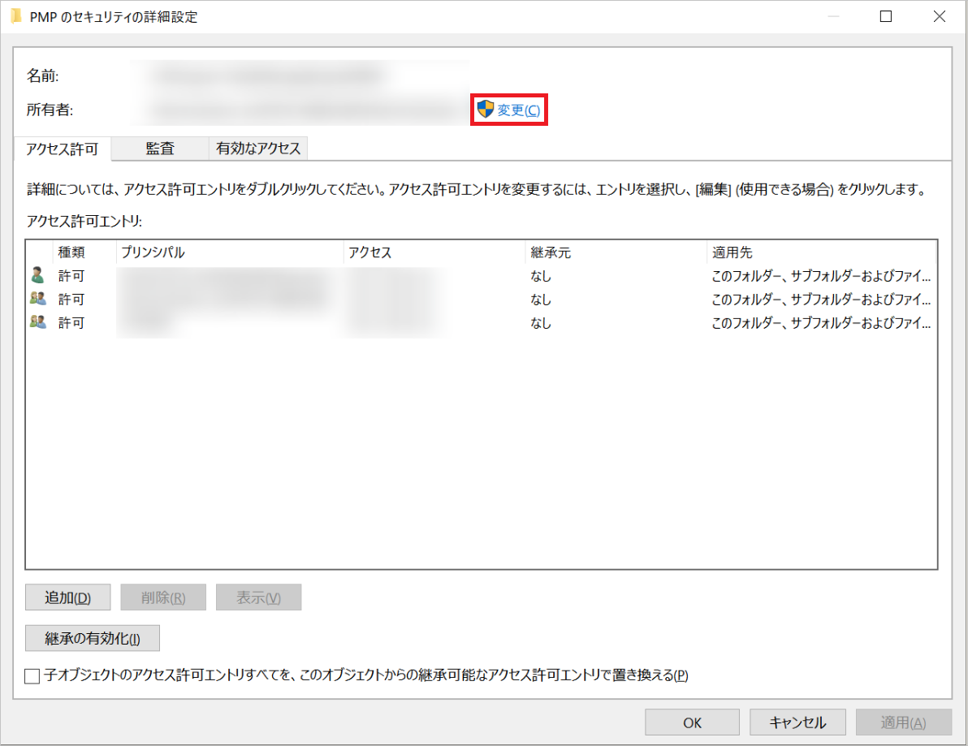Click the 継承の有効化(I) button

(92, 638)
